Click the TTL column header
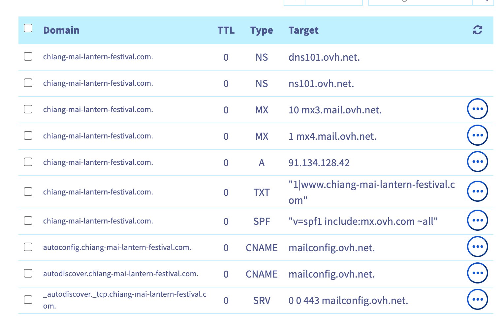Screen dimensions: 502x327 click(226, 30)
